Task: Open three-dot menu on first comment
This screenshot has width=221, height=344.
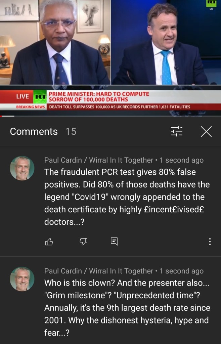Action: tap(210, 242)
